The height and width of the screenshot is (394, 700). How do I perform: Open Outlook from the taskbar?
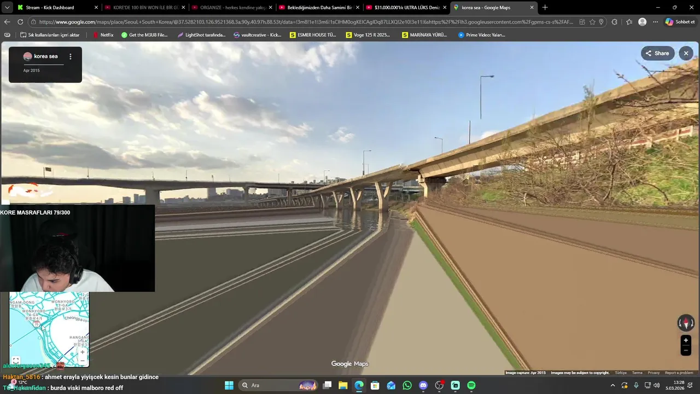[391, 385]
